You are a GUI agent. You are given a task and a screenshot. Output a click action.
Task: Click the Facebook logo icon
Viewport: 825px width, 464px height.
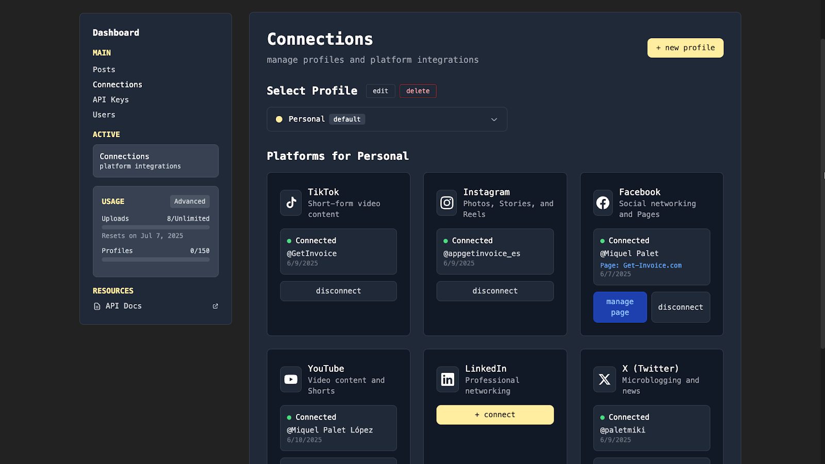[x=603, y=203]
